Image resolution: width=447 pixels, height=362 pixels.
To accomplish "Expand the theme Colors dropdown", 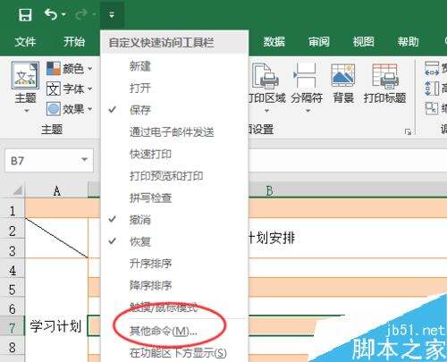I will (90, 69).
